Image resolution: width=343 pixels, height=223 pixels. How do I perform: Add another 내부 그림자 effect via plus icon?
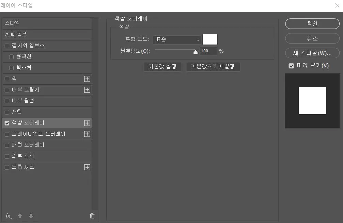[x=87, y=90]
